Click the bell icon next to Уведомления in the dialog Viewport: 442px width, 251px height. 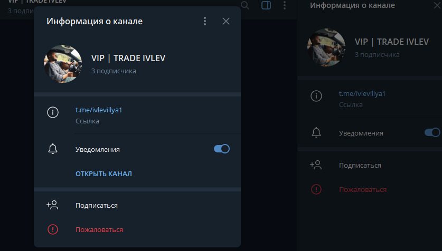53,149
